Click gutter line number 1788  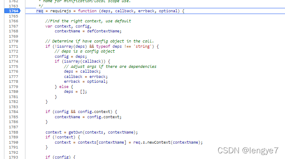(14, 132)
